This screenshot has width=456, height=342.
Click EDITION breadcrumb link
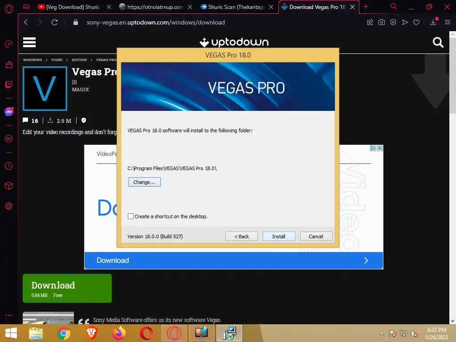click(79, 60)
